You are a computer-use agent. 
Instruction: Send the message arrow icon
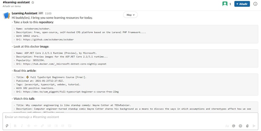254,126
